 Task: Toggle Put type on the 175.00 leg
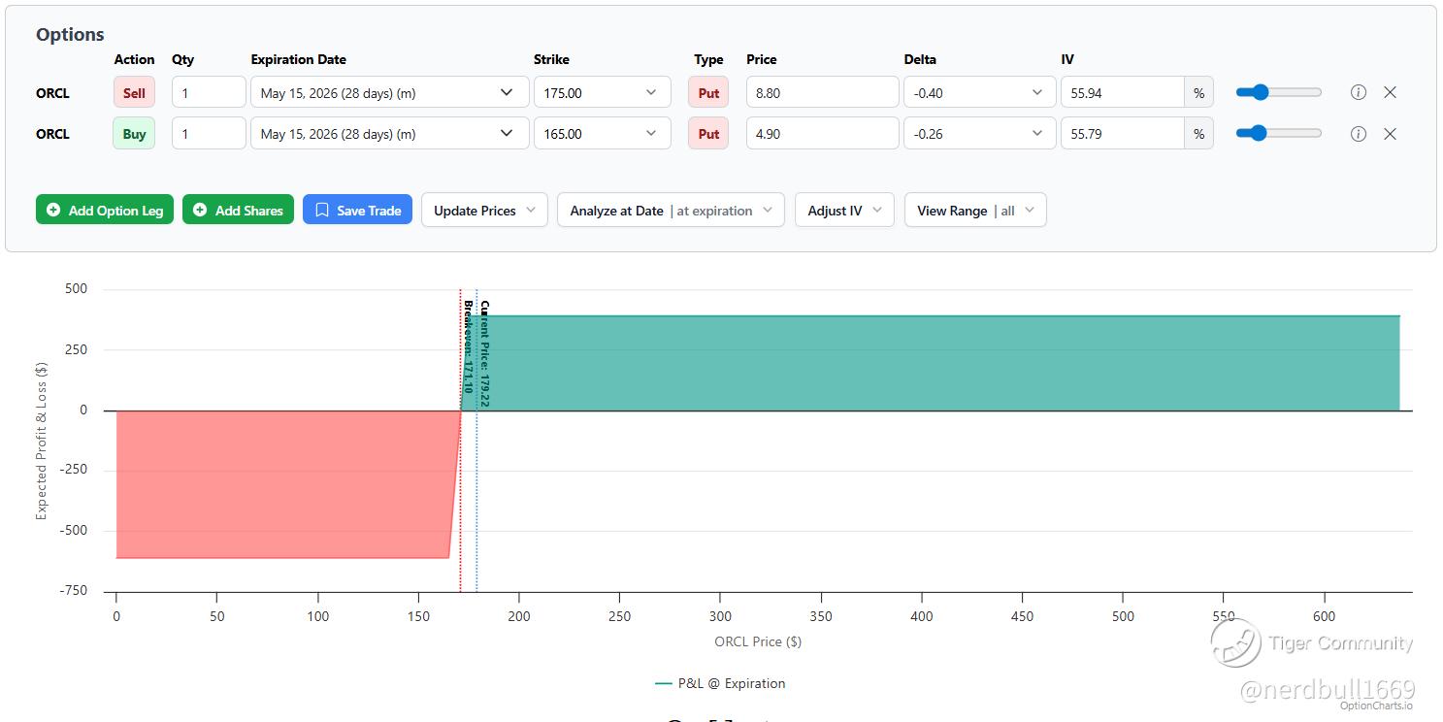708,93
